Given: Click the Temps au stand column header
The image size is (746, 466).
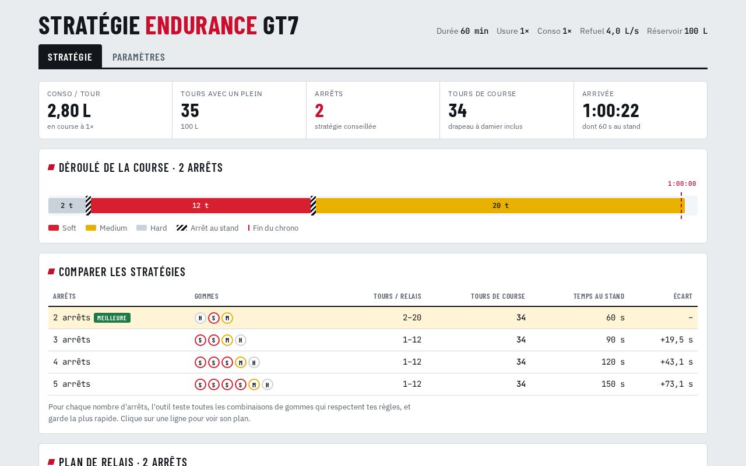Looking at the screenshot, I should [599, 296].
